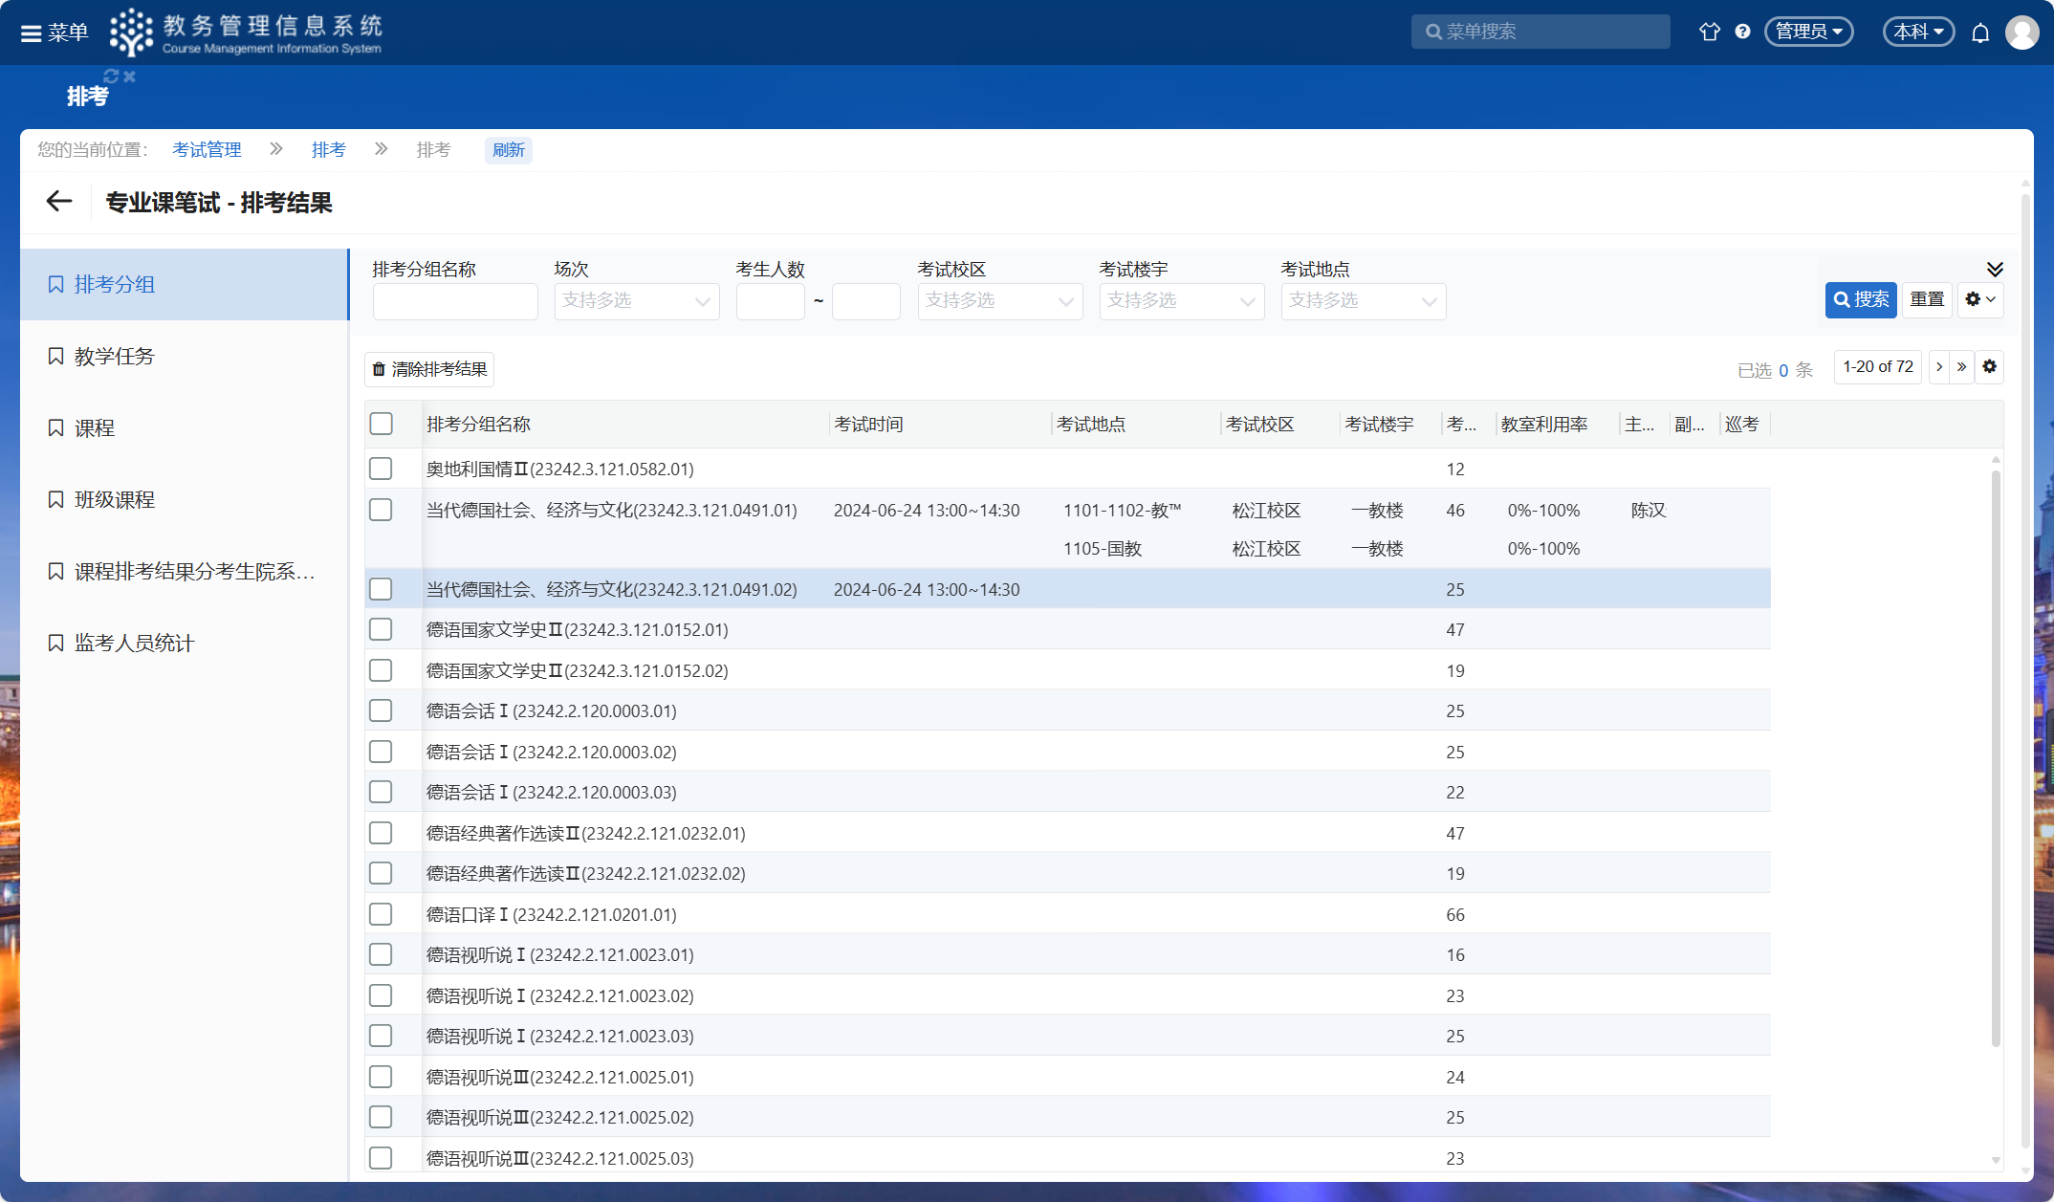This screenshot has width=2054, height=1202.
Task: Click the 清除排考结果 button
Action: click(x=429, y=369)
